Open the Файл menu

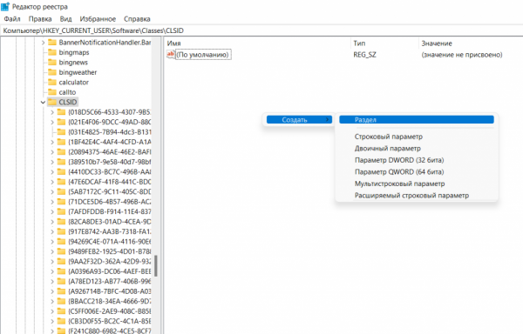[12, 19]
